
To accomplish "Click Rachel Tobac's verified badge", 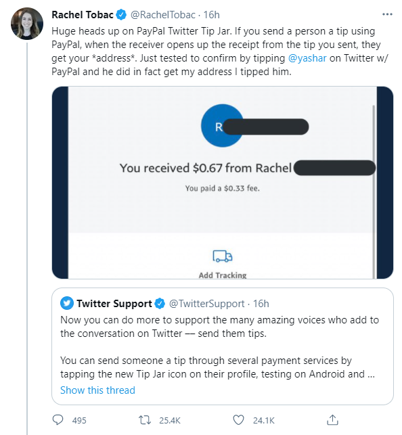I will (121, 15).
